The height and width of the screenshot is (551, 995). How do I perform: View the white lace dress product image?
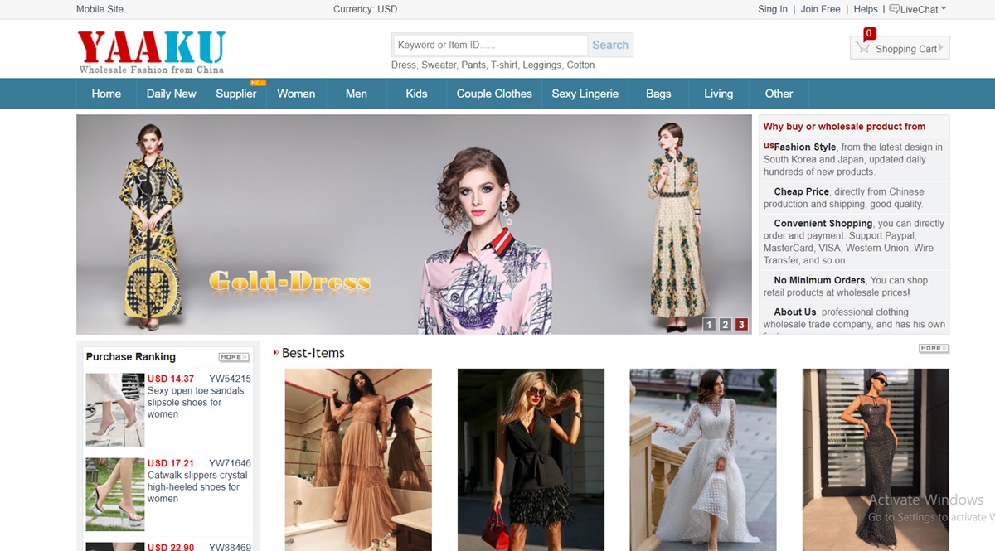[703, 460]
